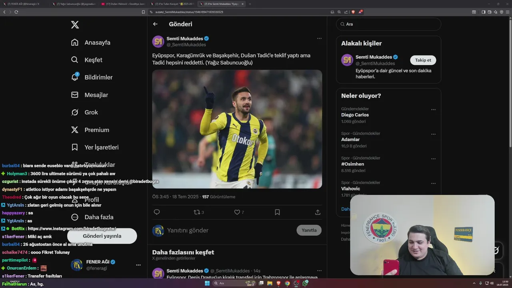The width and height of the screenshot is (512, 288).
Task: Open the Task View taskbar icon
Action: [x=261, y=283]
